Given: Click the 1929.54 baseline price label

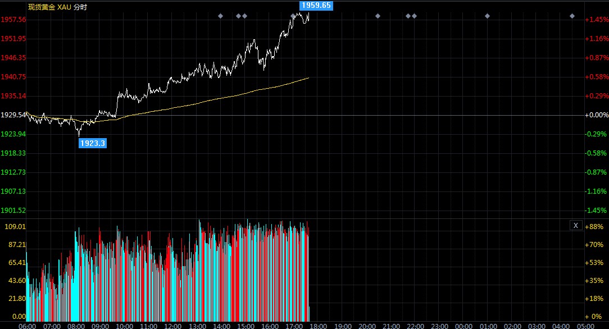Looking at the screenshot, I should point(13,115).
